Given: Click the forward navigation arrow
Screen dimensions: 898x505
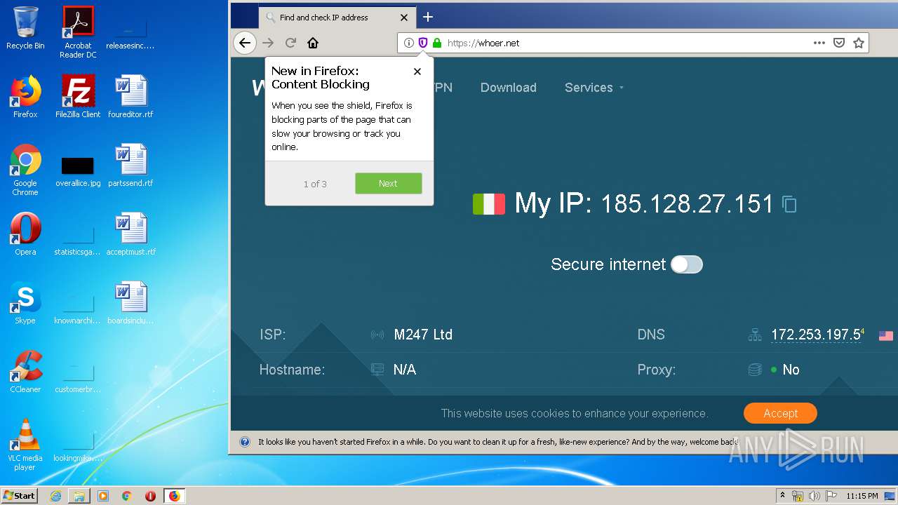Looking at the screenshot, I should pos(268,43).
